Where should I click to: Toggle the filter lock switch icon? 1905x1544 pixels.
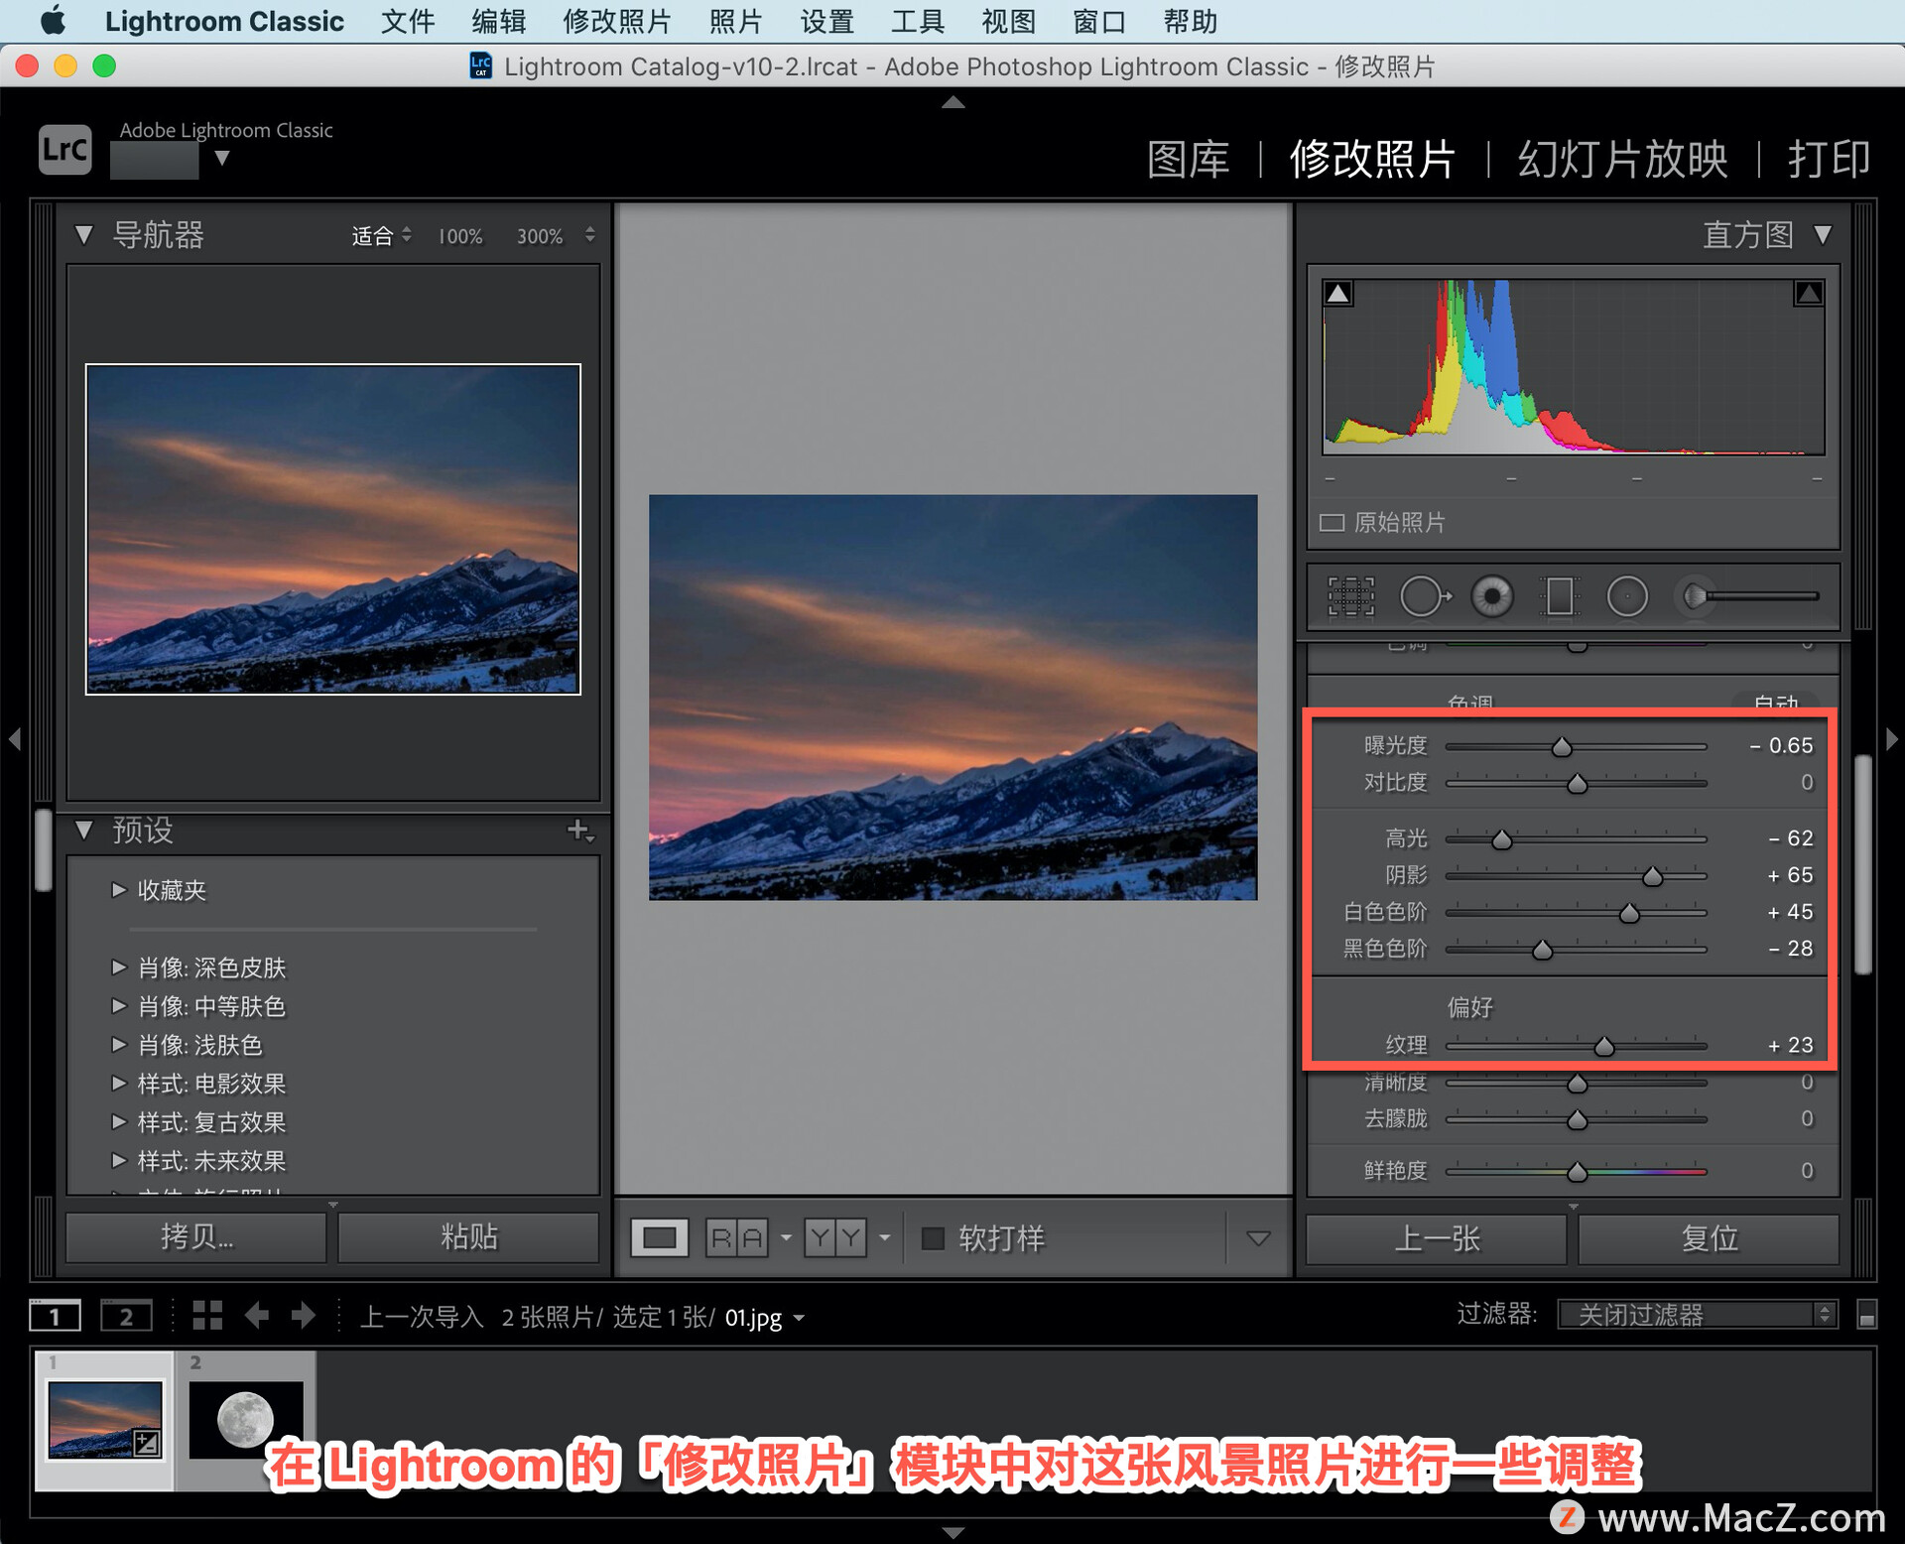click(1866, 1315)
